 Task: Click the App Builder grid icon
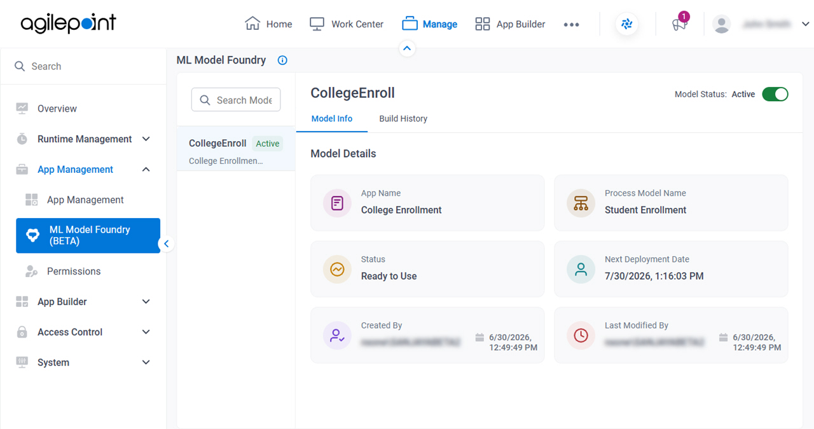483,24
